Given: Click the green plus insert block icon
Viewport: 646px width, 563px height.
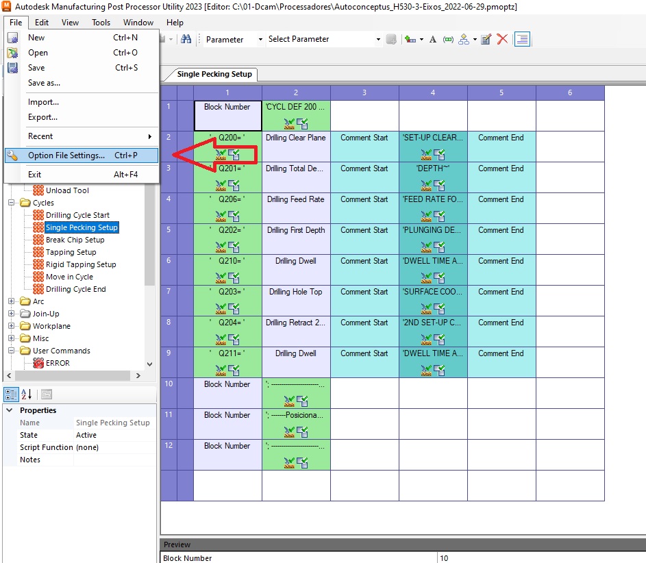Looking at the screenshot, I should (x=410, y=39).
